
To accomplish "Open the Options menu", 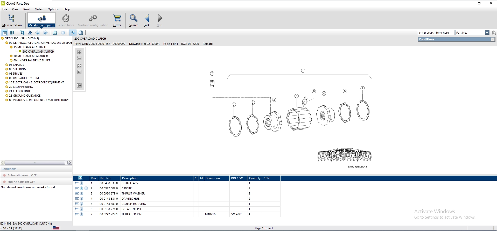I will click(53, 9).
